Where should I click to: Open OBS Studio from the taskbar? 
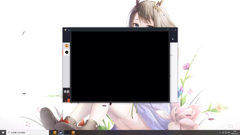[x=67, y=132]
